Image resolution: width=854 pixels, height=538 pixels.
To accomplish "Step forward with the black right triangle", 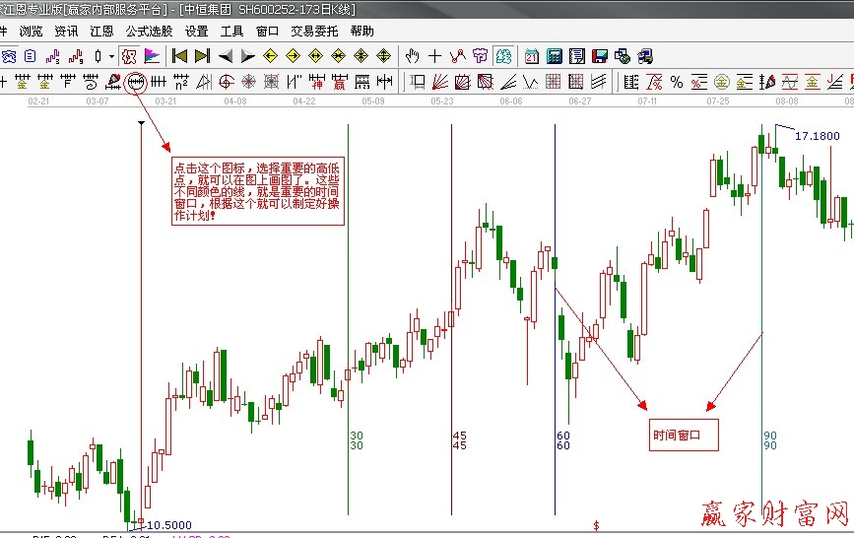I will [248, 55].
